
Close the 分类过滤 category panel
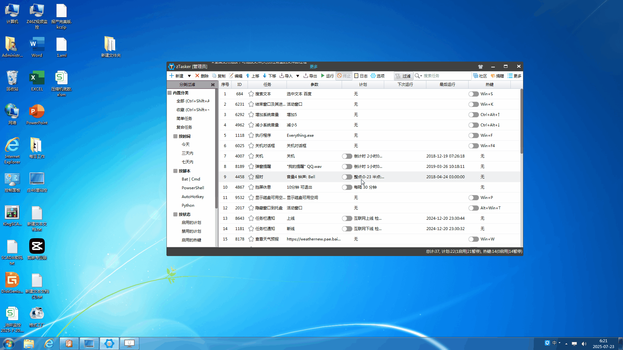coord(213,85)
